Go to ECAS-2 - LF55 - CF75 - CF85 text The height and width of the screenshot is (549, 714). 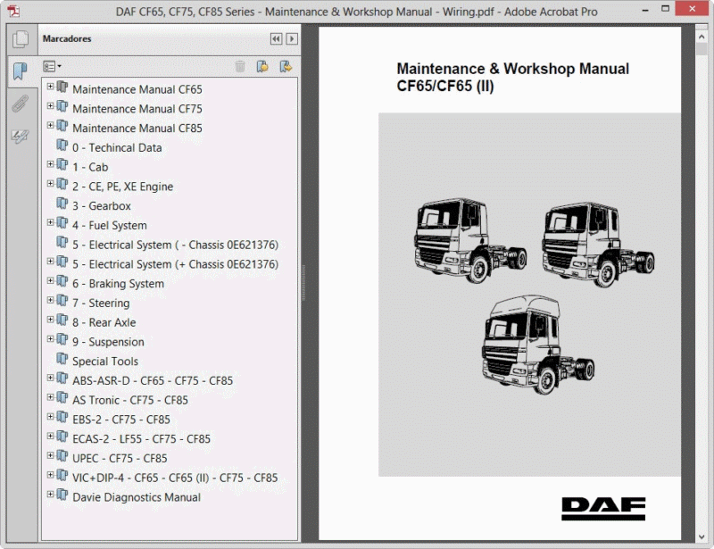coord(142,438)
